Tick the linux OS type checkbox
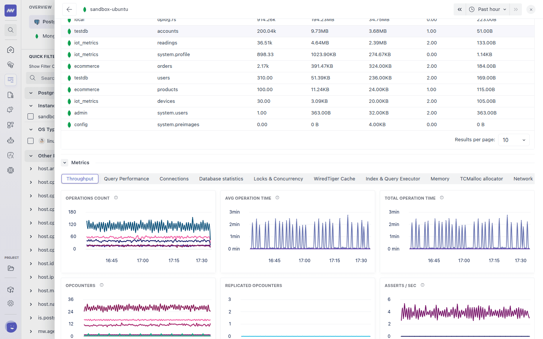 pos(31,141)
